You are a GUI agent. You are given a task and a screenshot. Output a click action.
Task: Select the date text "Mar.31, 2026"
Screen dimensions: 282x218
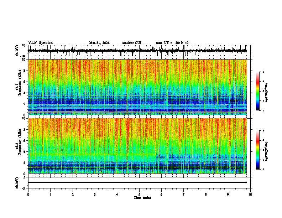point(99,43)
